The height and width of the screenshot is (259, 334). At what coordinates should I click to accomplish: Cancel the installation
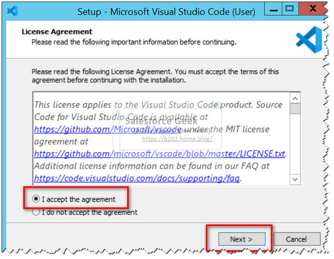click(296, 239)
